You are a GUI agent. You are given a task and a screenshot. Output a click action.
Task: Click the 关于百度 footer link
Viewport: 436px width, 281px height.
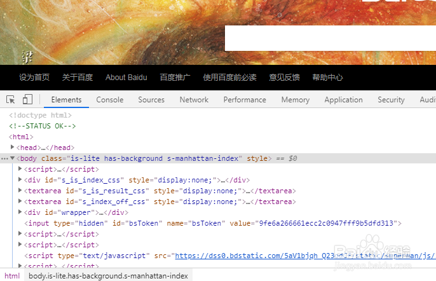pos(78,78)
